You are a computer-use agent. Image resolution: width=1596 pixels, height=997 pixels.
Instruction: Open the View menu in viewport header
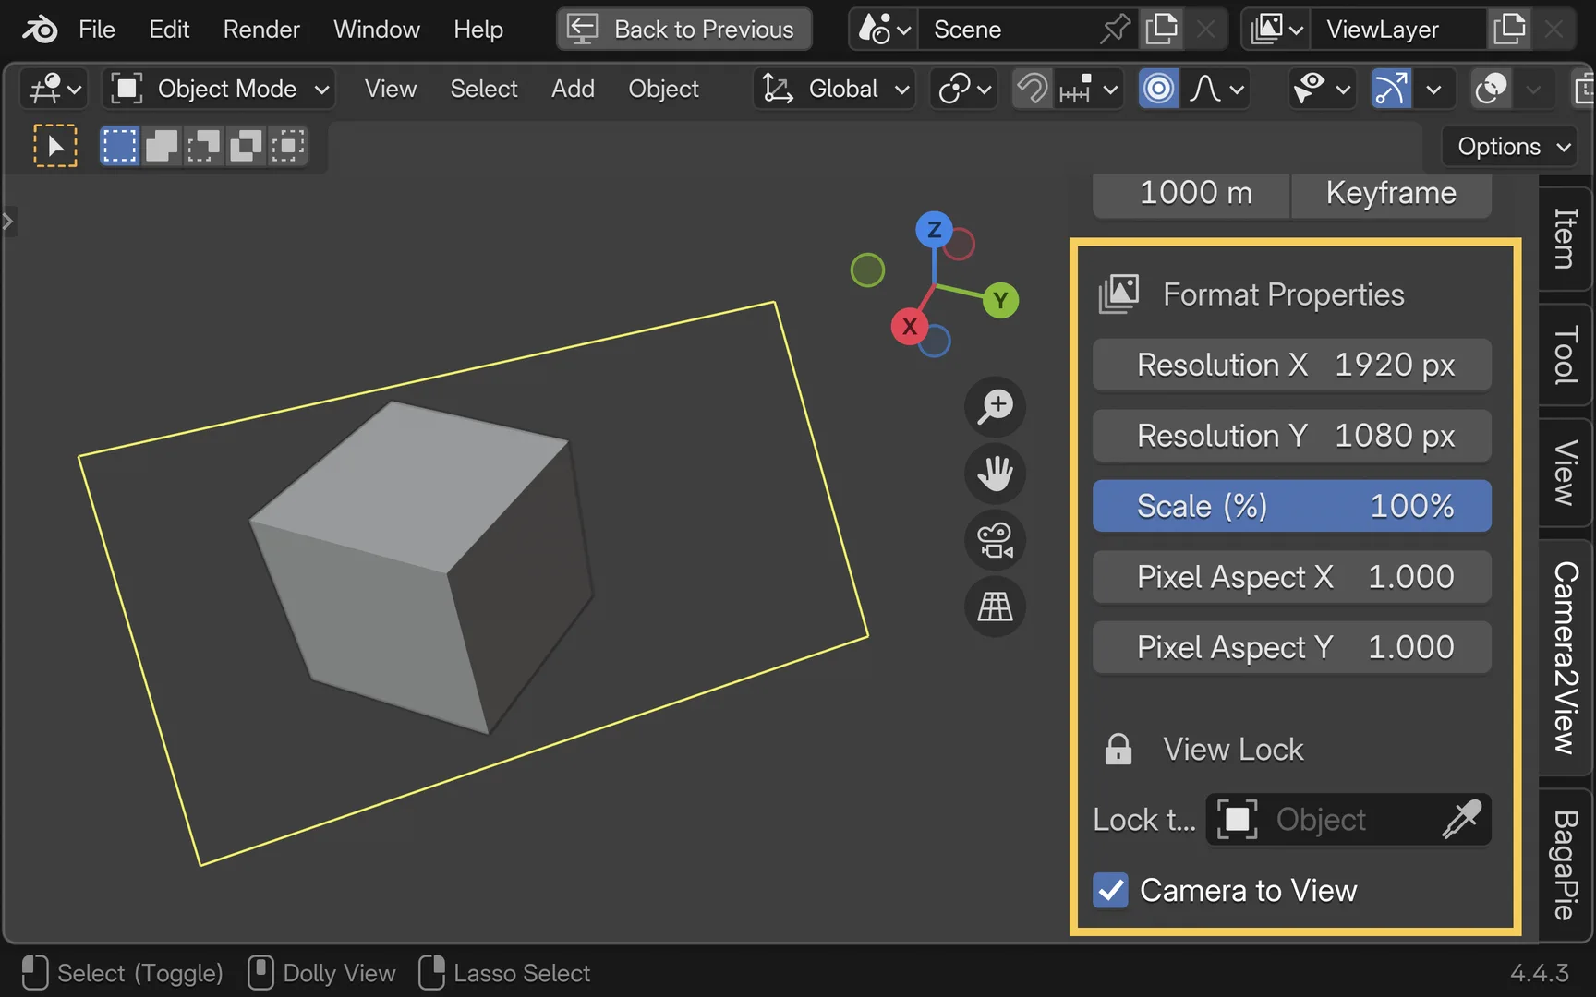pos(390,90)
